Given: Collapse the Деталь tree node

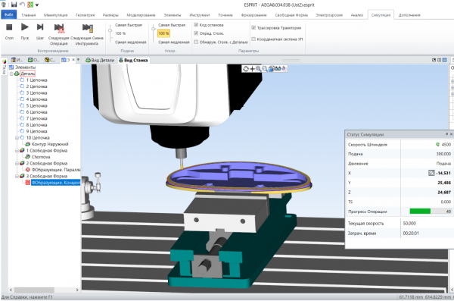Looking at the screenshot, I should pyautogui.click(x=11, y=74).
